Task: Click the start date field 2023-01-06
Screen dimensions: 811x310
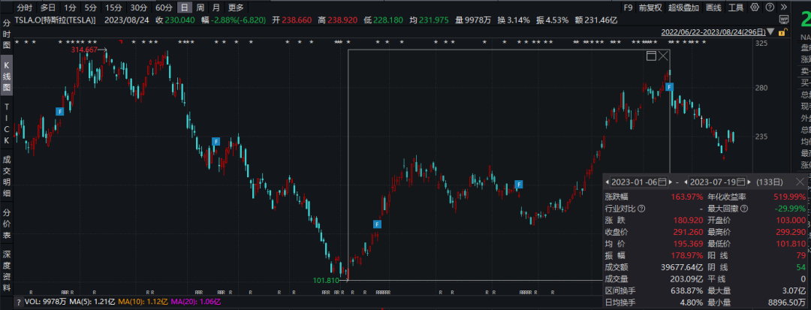Action: point(635,182)
